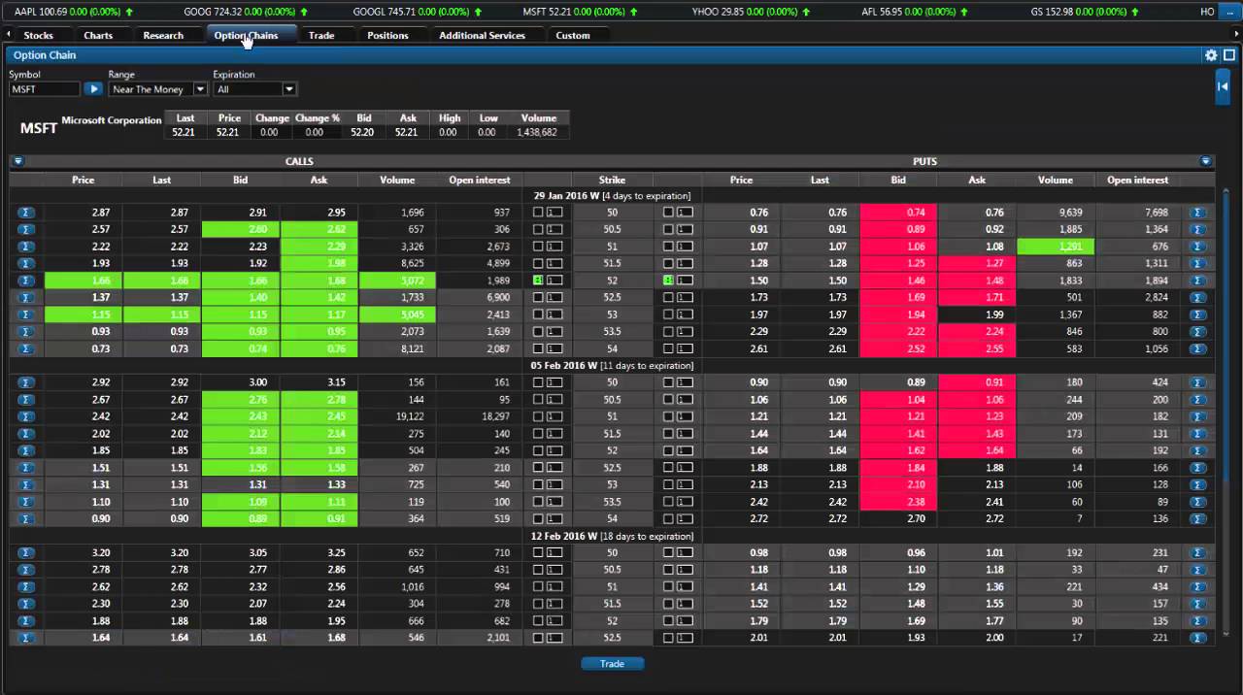Open the Expiration dropdown showing All
This screenshot has width=1243, height=695.
click(x=255, y=89)
